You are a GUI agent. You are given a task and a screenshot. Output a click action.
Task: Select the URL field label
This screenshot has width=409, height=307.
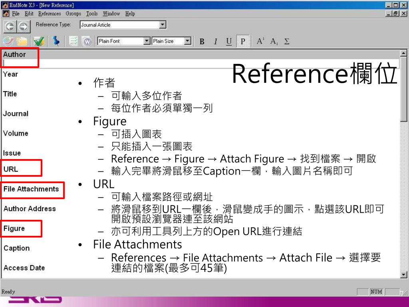coord(11,169)
